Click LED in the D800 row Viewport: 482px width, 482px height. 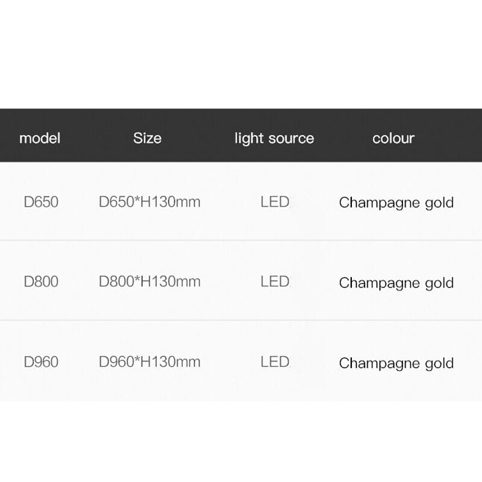click(275, 281)
